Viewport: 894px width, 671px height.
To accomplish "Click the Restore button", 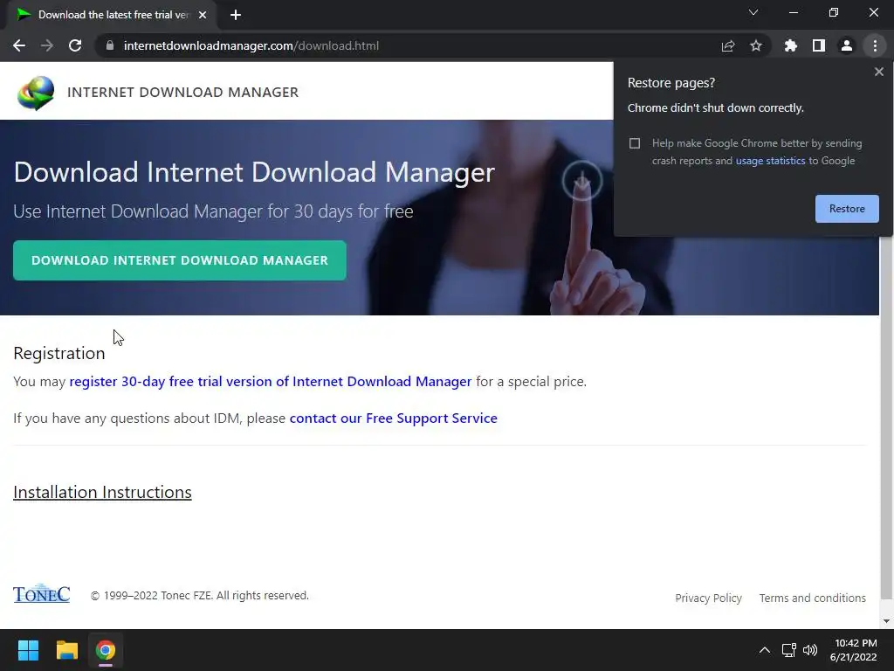I will 847,209.
